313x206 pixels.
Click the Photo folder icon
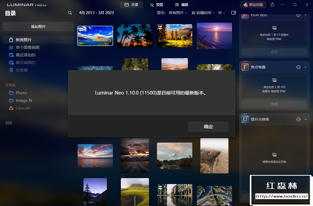point(11,93)
